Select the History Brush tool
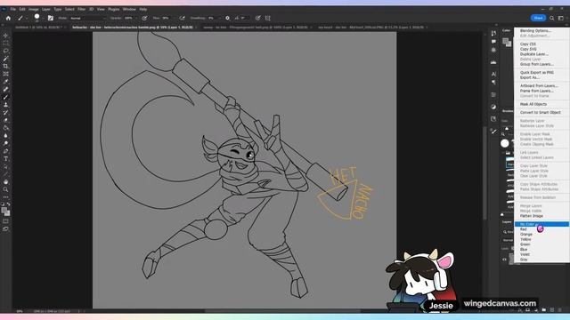Screen dimensions: 570x320 pyautogui.click(x=5, y=113)
